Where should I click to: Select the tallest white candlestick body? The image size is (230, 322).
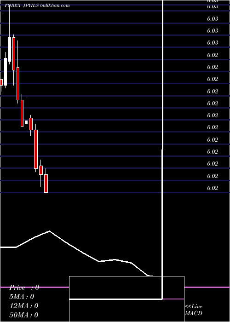coord(6,72)
